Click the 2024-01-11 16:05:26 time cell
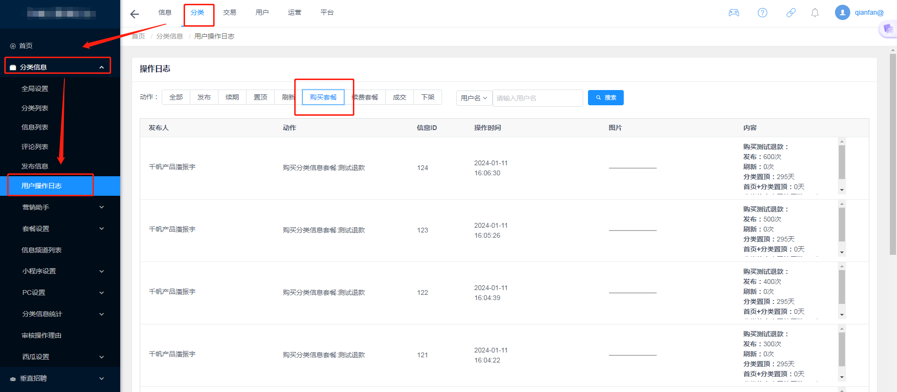The height and width of the screenshot is (392, 897). pos(491,231)
